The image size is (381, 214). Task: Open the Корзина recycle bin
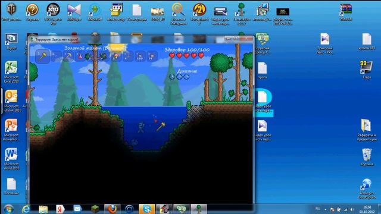pyautogui.click(x=367, y=157)
